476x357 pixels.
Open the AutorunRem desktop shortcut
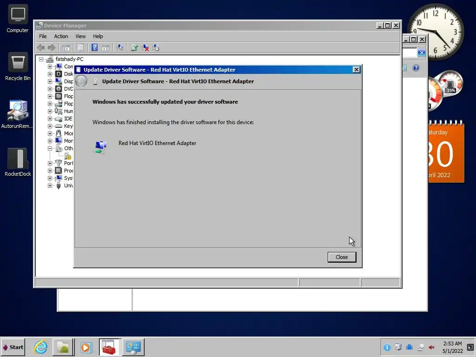17,114
